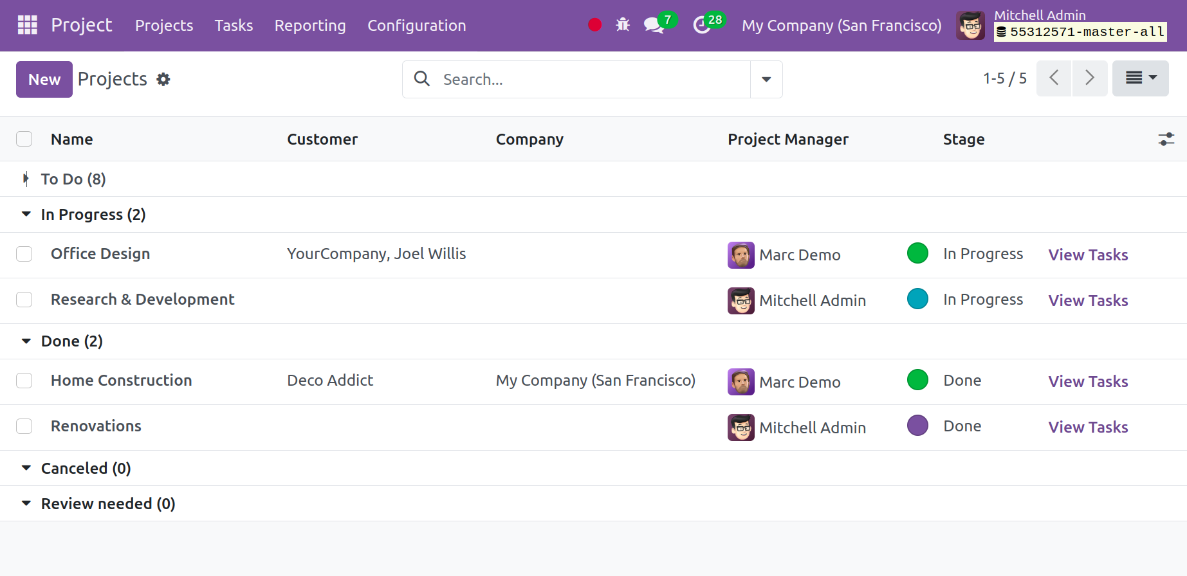Screen dimensions: 1187x576
Task: Open the apps grid menu icon
Action: [27, 25]
